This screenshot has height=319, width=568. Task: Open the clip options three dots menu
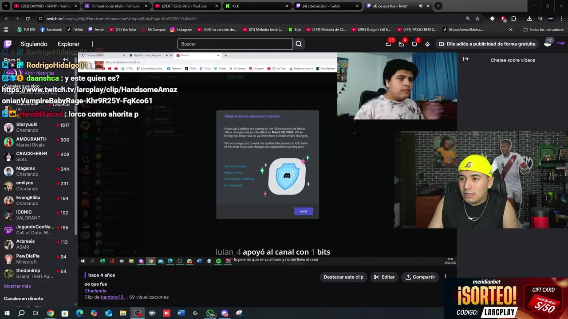pos(445,277)
